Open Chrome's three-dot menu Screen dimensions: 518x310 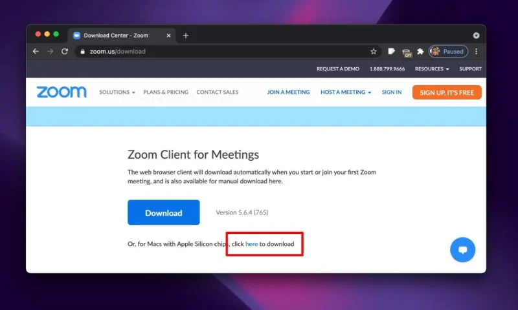(476, 52)
